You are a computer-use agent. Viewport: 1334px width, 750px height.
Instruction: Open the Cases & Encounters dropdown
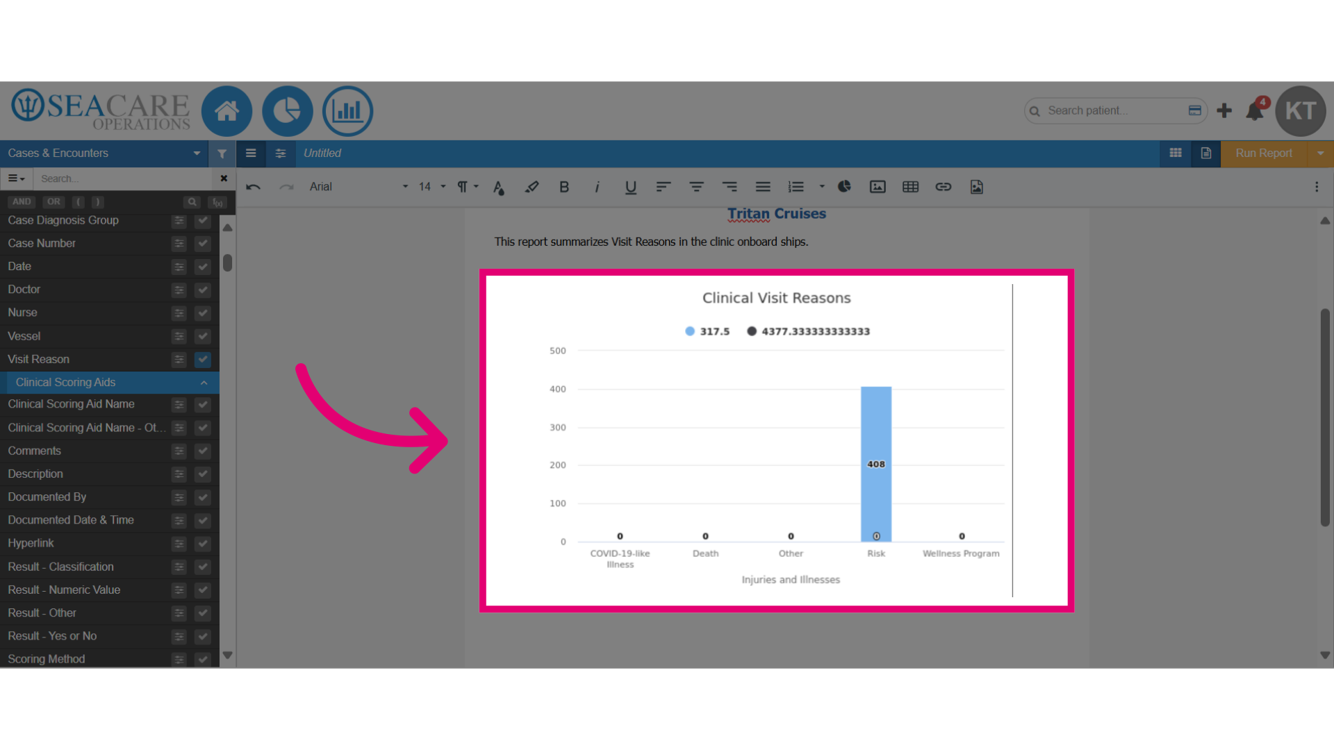pos(104,153)
